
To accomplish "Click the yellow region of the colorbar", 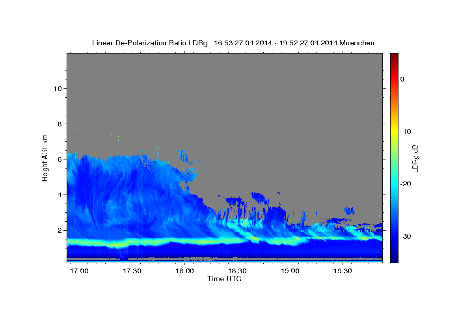I will [394, 132].
